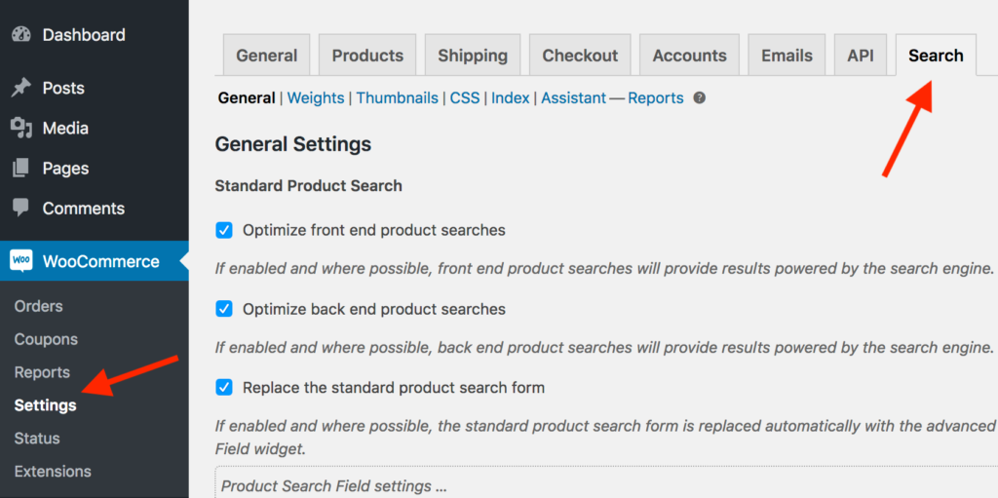Click the help question mark icon
The width and height of the screenshot is (998, 498).
point(699,98)
